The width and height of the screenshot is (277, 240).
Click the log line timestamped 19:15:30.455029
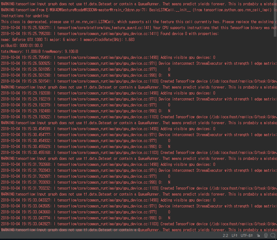tap(86, 146)
